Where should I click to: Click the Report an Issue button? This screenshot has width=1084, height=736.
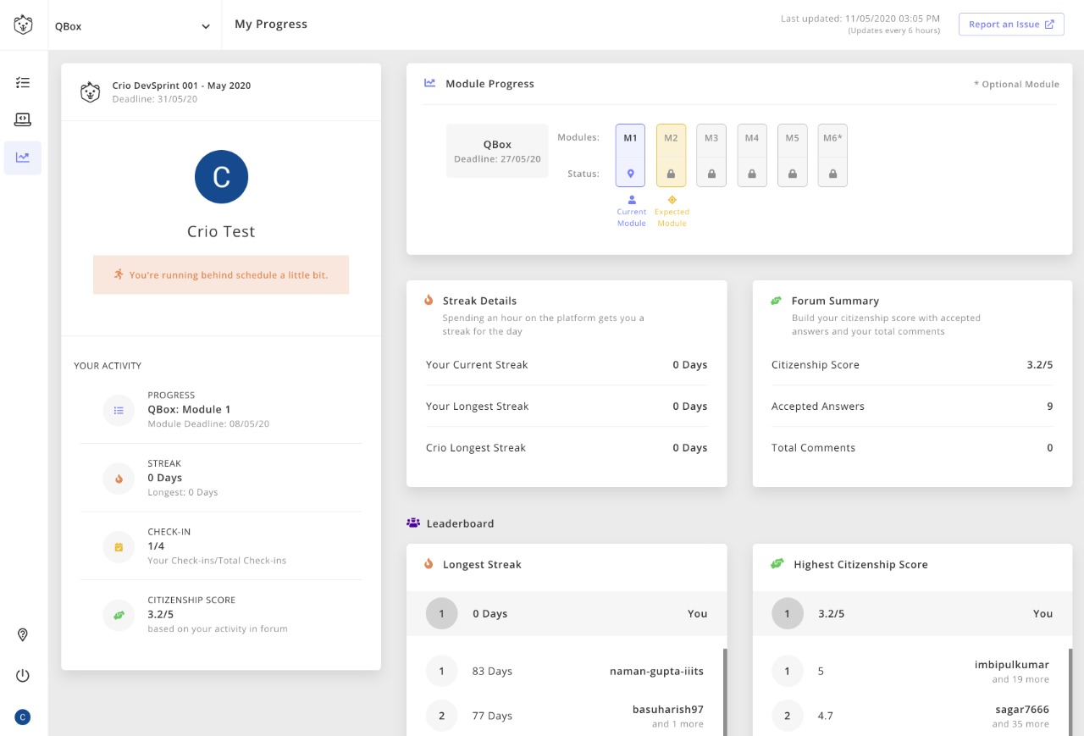pyautogui.click(x=1011, y=25)
